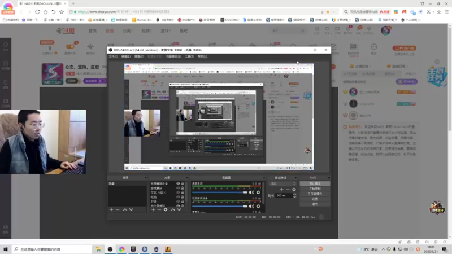This screenshot has width=452, height=254.
Task: Remove transition with the minus icon
Action: [x=288, y=190]
